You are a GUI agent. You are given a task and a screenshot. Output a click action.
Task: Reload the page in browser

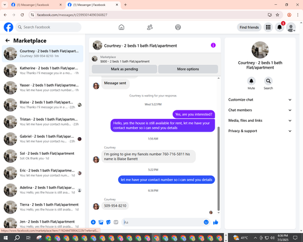pos(22,15)
